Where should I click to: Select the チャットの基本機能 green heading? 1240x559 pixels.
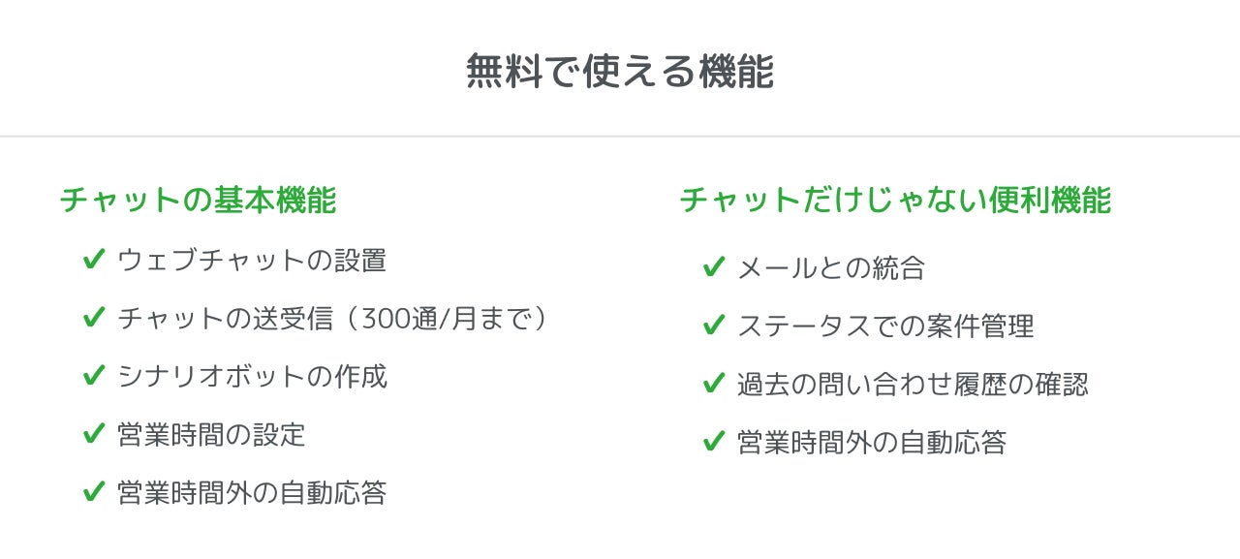point(199,201)
